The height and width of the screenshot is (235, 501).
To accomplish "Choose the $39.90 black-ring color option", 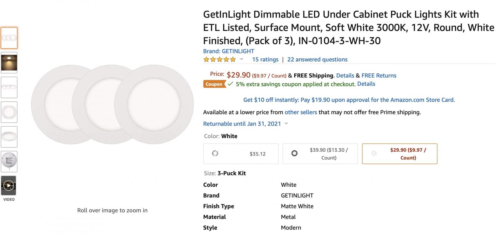I will 320,154.
